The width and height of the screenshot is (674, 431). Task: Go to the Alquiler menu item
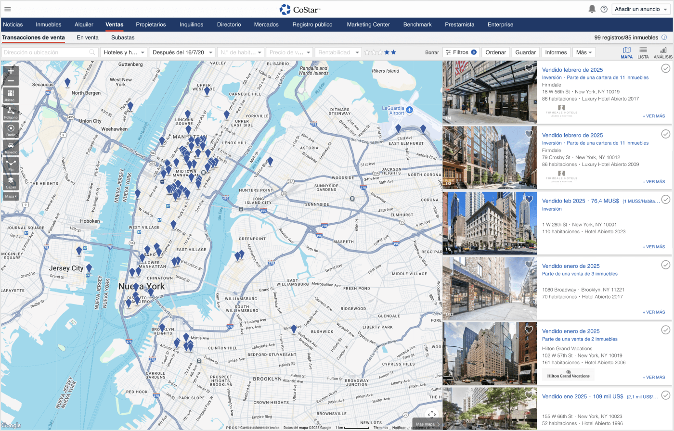(84, 25)
